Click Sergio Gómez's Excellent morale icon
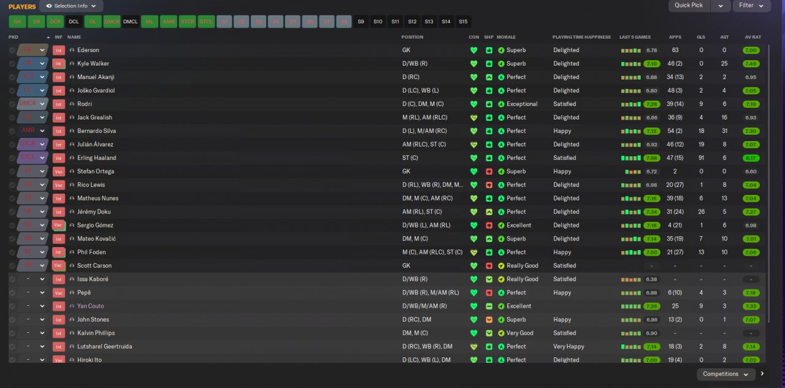Screen dimensions: 785x388 point(501,226)
